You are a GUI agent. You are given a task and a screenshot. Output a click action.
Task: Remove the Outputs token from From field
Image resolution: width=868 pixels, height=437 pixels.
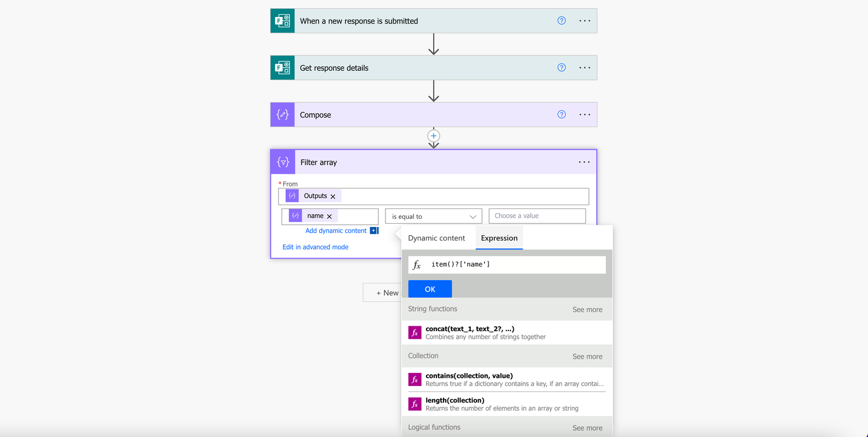pos(333,196)
